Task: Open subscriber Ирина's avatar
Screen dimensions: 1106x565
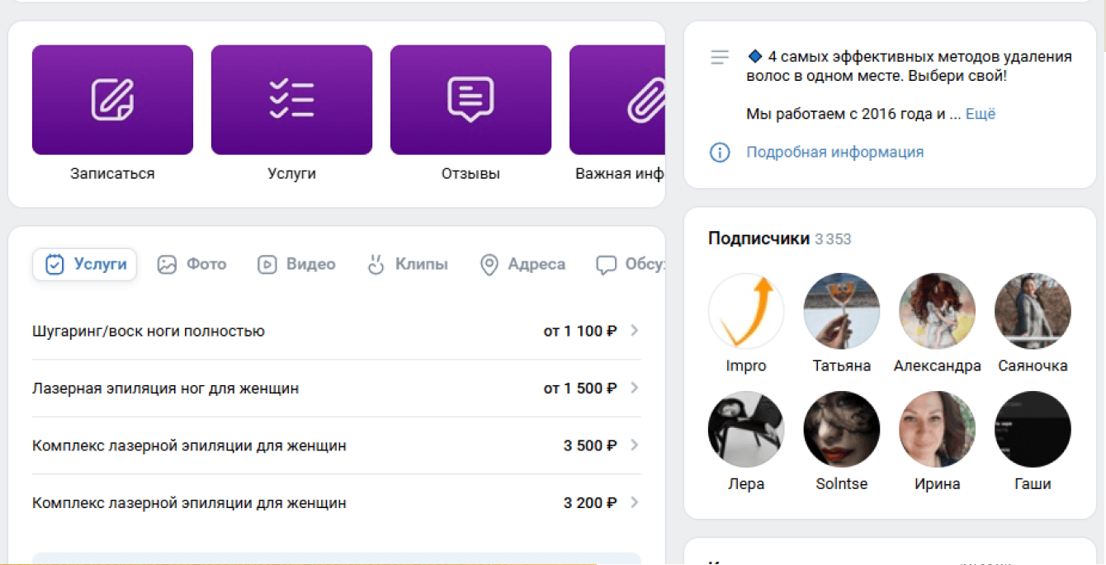Action: click(x=938, y=430)
